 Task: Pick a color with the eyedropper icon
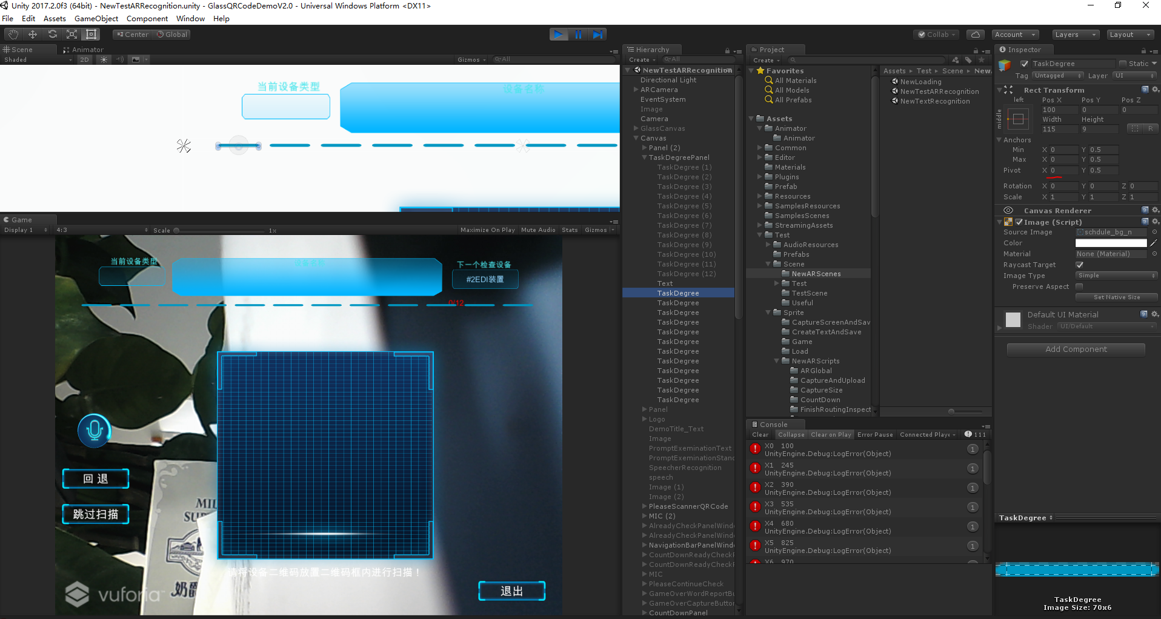coord(1154,243)
